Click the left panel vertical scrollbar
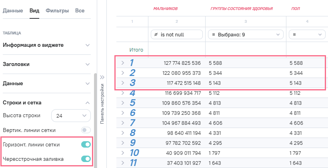 pos(95,120)
